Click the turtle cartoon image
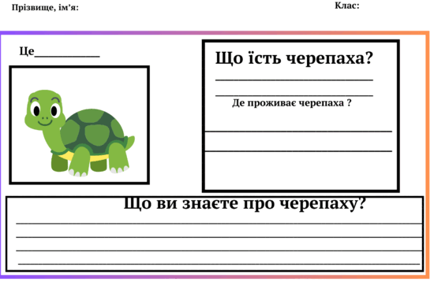This screenshot has width=434, height=293. (x=80, y=133)
